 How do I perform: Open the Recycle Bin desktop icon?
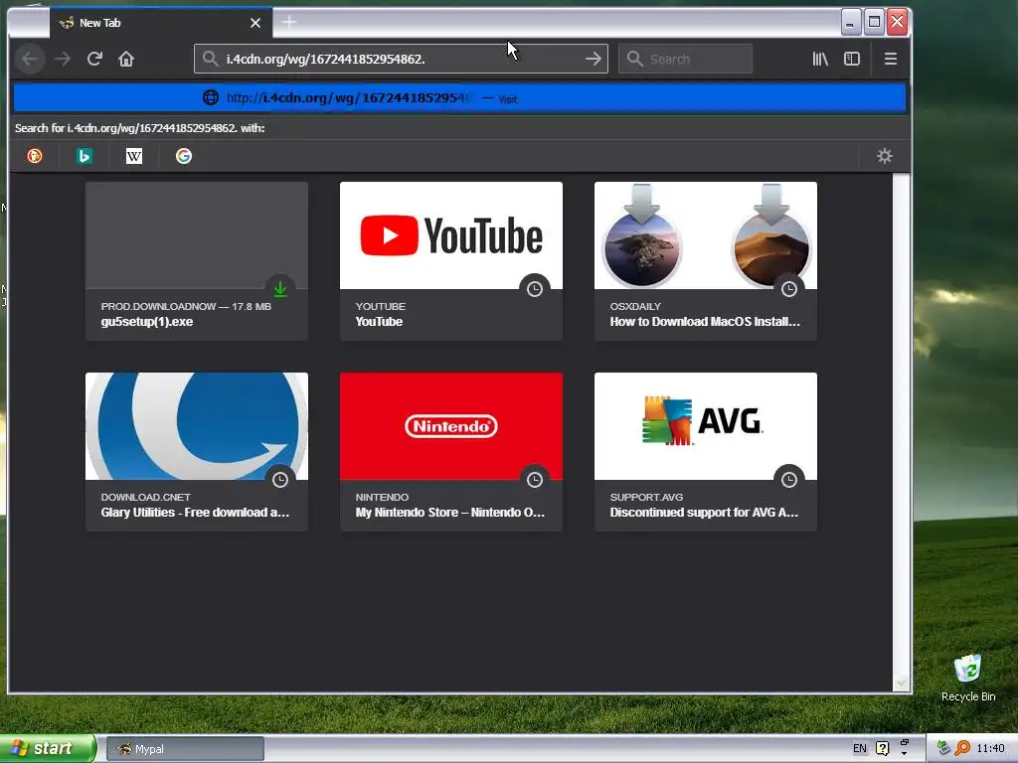(968, 678)
